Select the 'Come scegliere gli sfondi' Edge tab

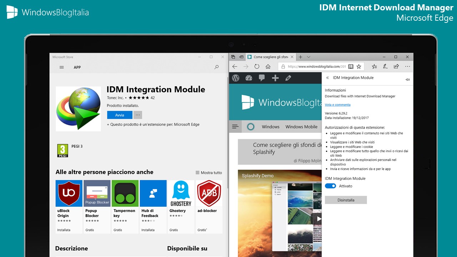pyautogui.click(x=271, y=57)
